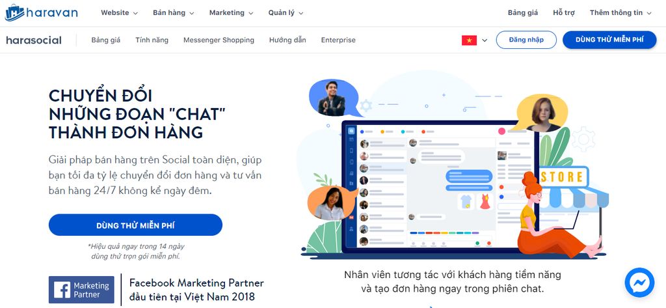This screenshot has height=308, width=666.
Task: Open the Quản lý dropdown menu
Action: tap(286, 13)
